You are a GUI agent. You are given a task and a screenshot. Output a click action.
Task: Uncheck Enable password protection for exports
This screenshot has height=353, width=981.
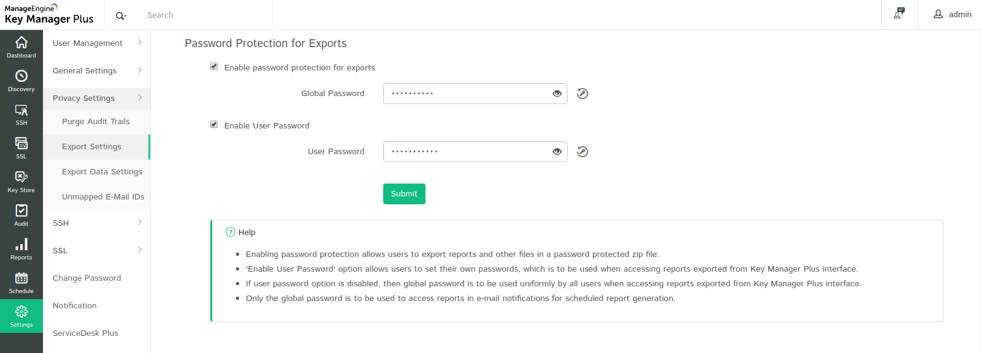click(214, 67)
